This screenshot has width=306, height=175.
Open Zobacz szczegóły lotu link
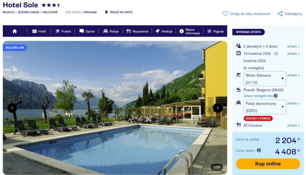258,96
